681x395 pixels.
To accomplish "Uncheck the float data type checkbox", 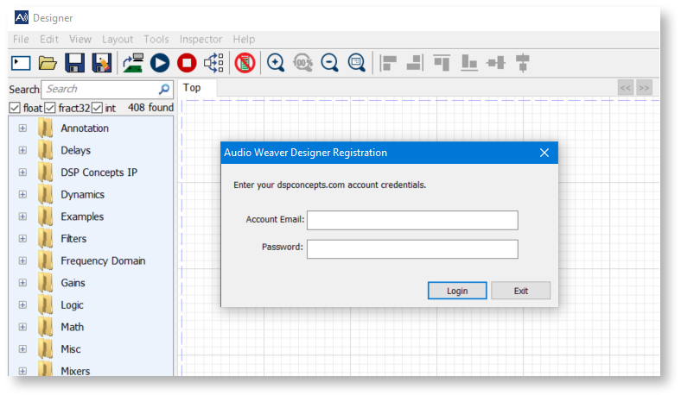I will (x=15, y=108).
